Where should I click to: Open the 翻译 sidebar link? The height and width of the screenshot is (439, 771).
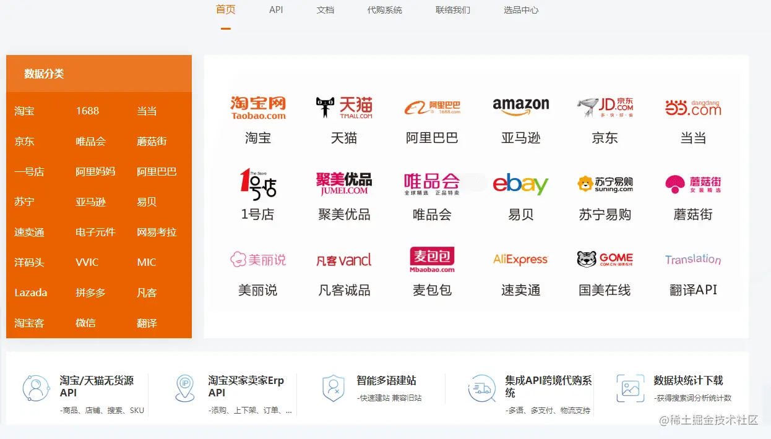[x=147, y=323]
